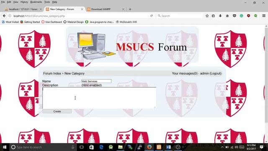Open site information icon in address bar

[10, 16]
